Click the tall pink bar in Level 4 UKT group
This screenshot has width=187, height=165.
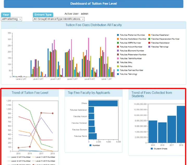click(x=54, y=58)
